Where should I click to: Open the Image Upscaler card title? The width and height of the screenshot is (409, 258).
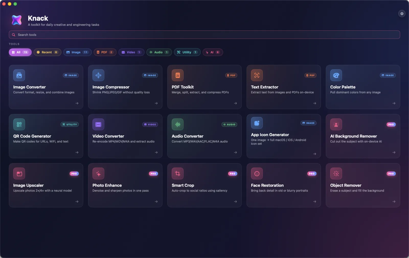28,185
